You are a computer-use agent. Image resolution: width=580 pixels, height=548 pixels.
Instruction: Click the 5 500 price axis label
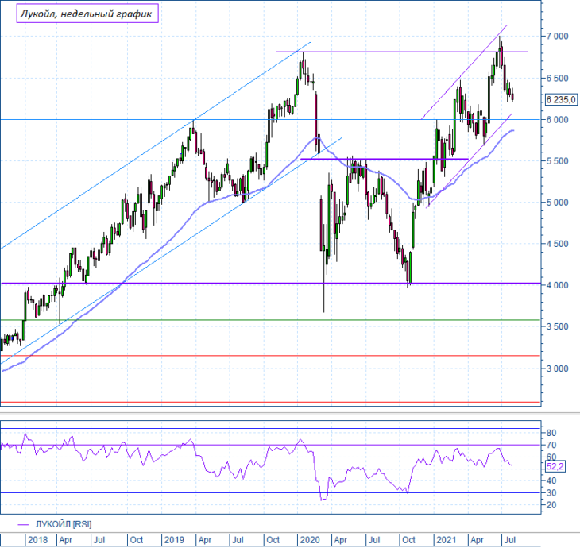pos(557,161)
